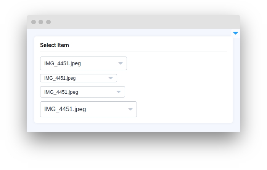267x170 pixels.
Task: Click the divider line under Select Item
Action: 133,52
